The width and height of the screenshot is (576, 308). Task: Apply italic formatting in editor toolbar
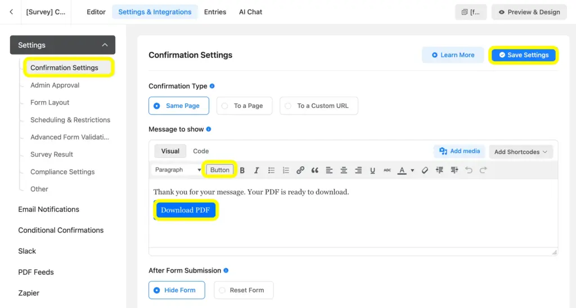point(256,170)
